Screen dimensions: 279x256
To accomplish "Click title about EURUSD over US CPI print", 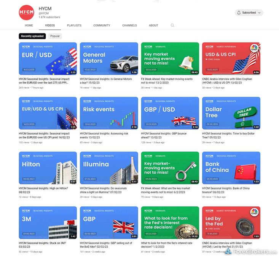I will coord(44,136).
